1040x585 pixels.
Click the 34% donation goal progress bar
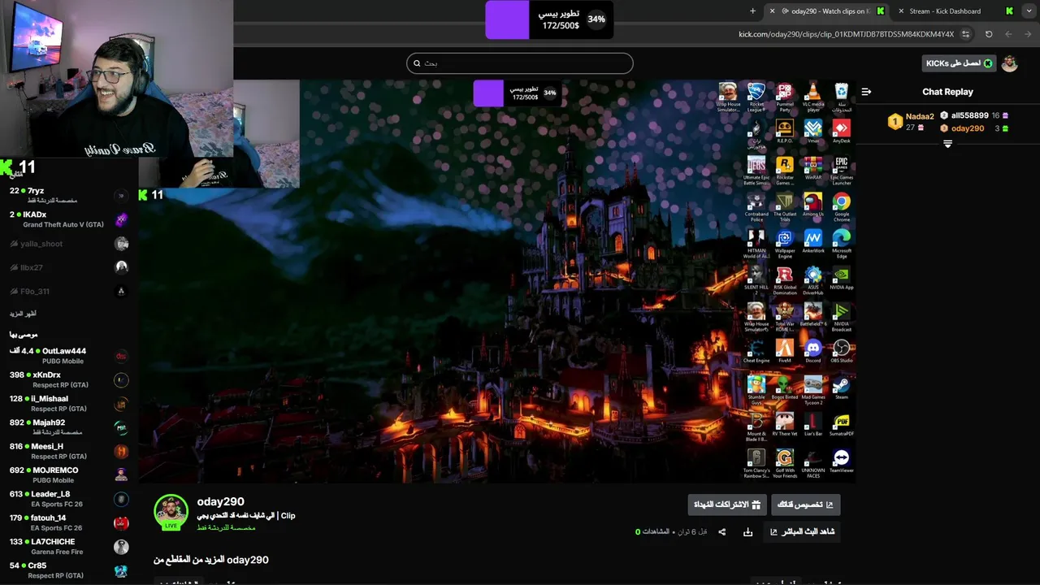click(549, 19)
